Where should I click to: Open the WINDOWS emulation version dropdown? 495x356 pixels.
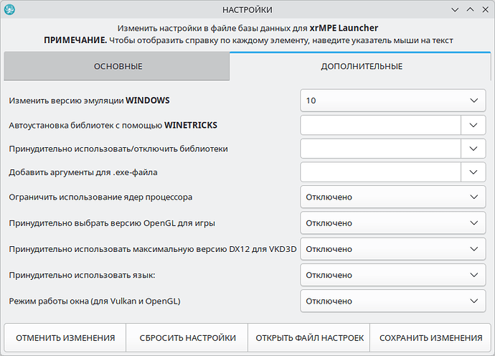[392, 100]
